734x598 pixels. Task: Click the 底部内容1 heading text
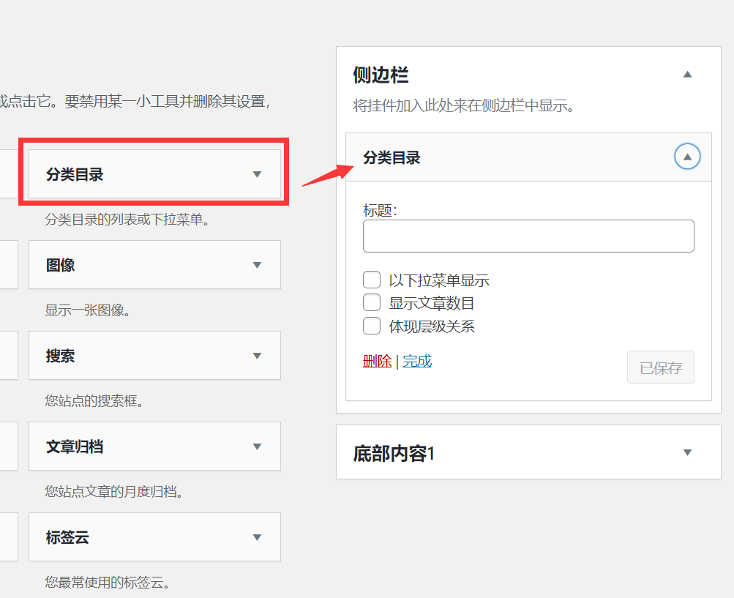click(394, 454)
